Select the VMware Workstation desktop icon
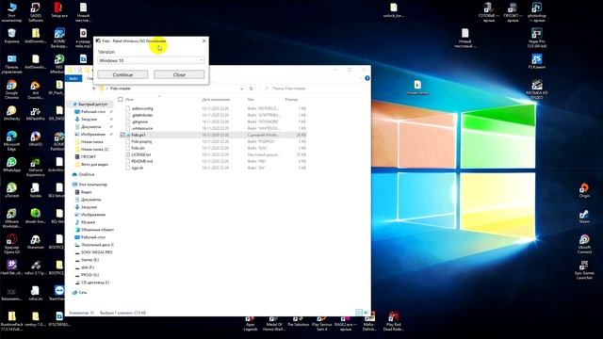Viewport: 603px width, 339px height. 11,218
